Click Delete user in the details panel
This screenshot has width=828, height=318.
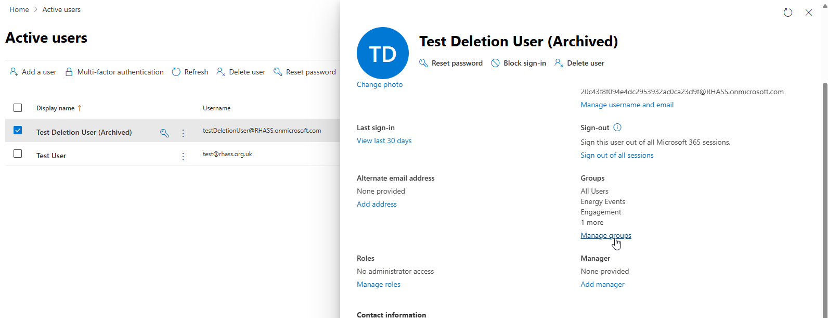(x=579, y=63)
